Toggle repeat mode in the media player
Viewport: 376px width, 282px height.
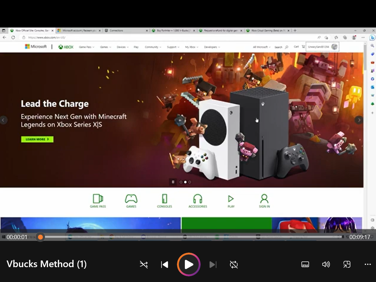234,265
